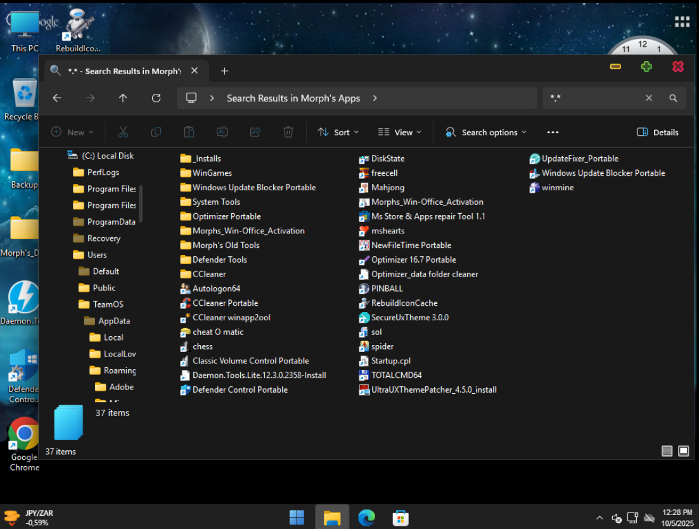Open the See more ellipsis menu

553,133
